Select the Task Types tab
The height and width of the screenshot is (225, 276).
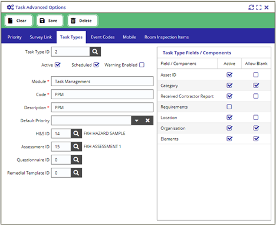pyautogui.click(x=71, y=37)
